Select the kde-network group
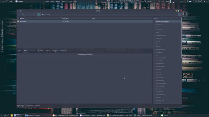209x117 pixels. 160,86
